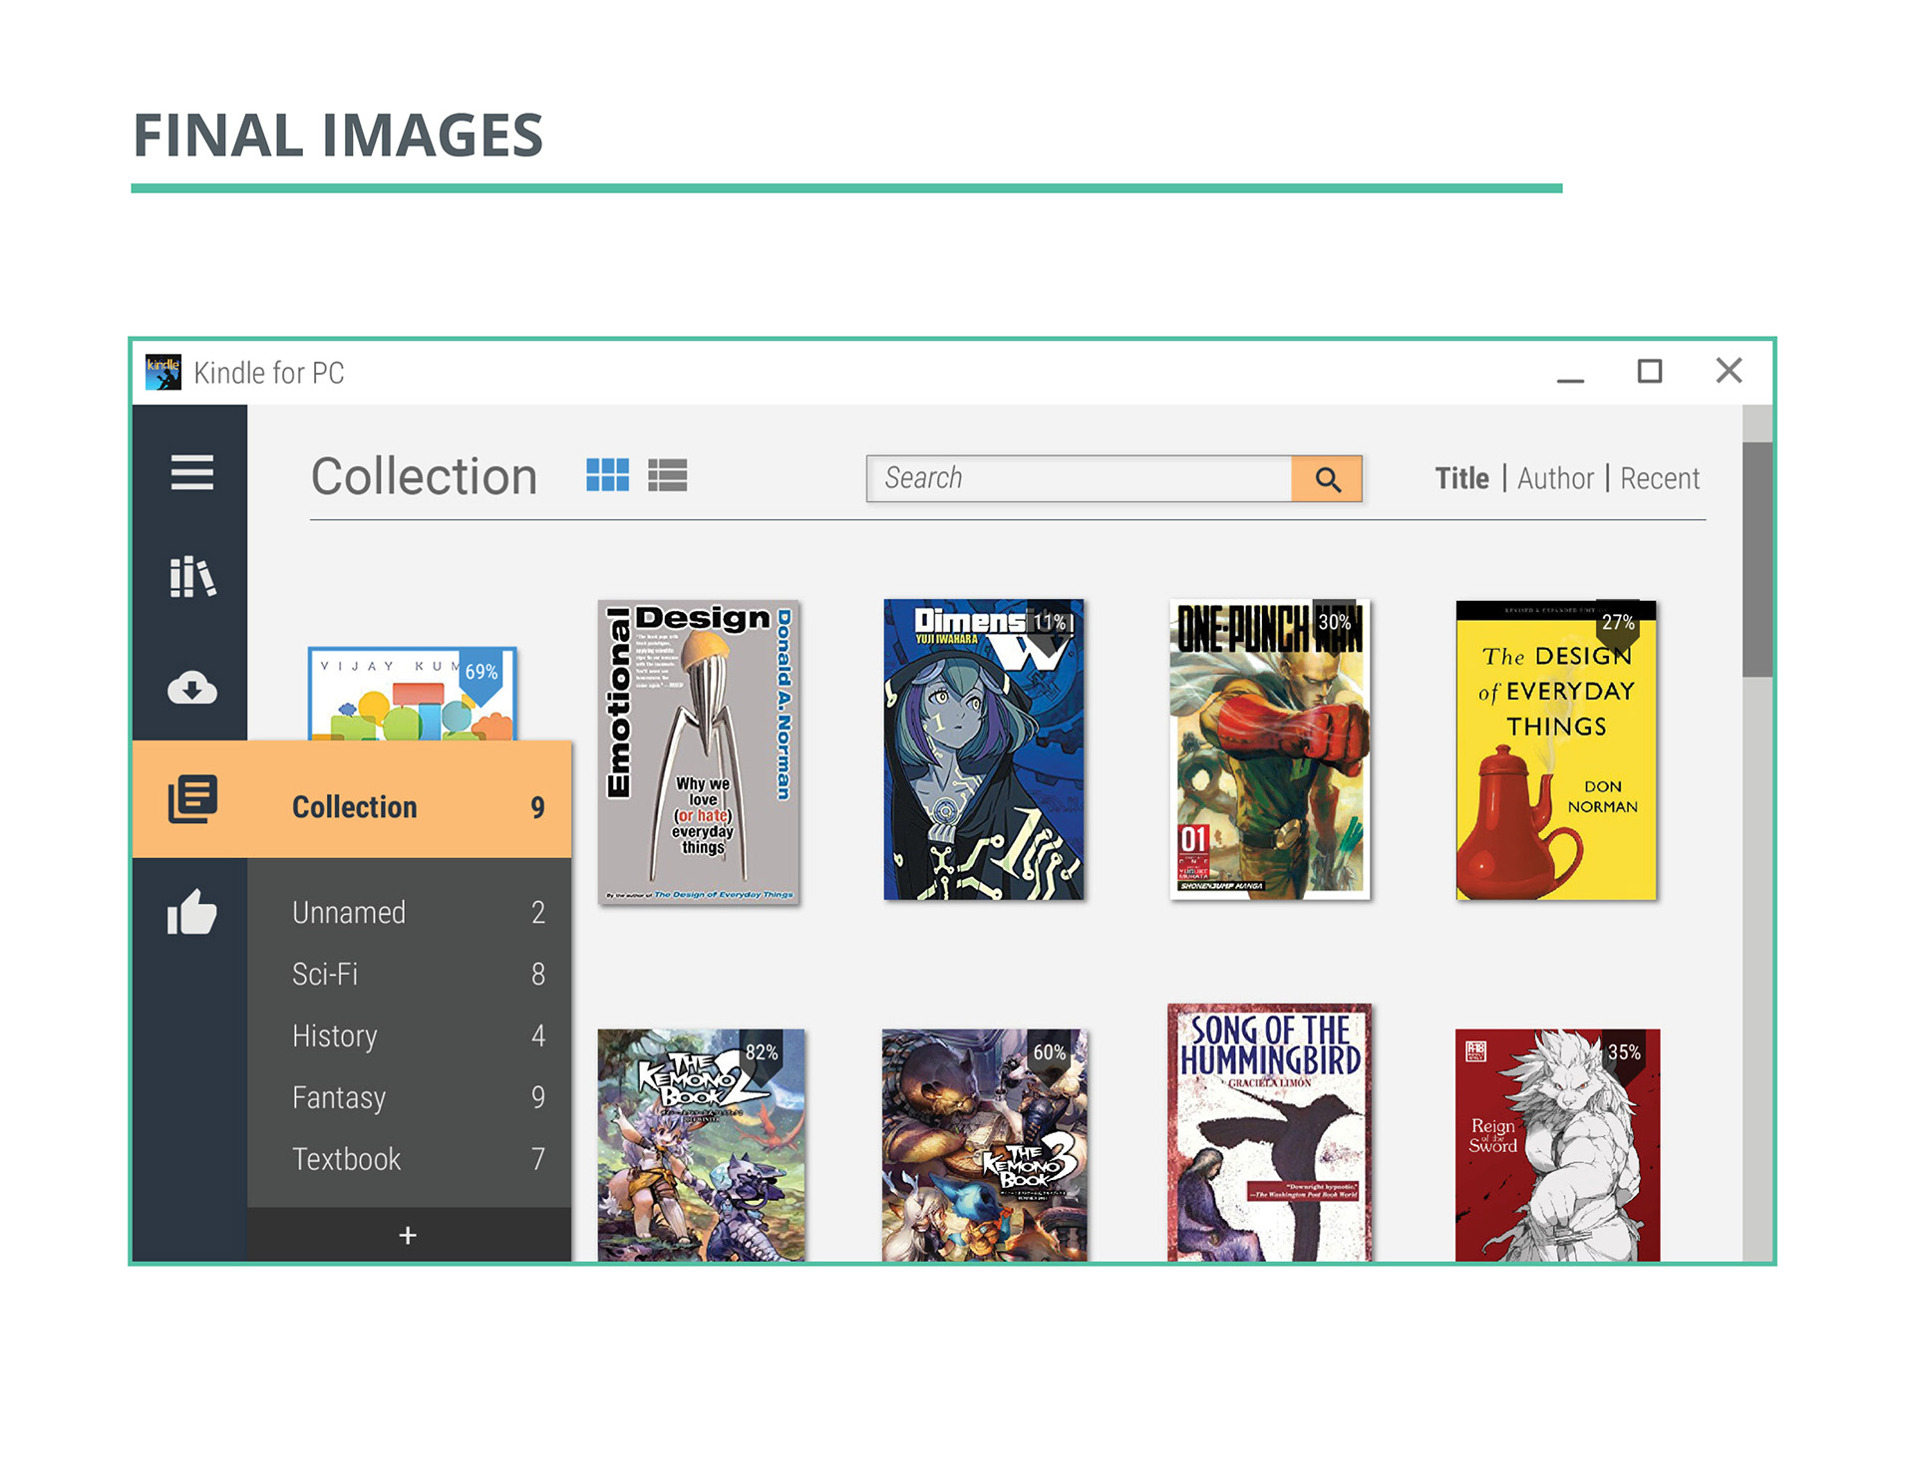Image resolution: width=1914 pixels, height=1479 pixels.
Task: Switch to list view layout
Action: tap(667, 475)
